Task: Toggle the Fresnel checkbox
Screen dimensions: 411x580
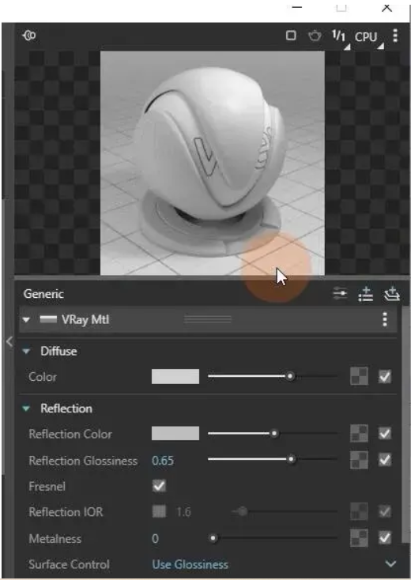Action: (x=159, y=486)
